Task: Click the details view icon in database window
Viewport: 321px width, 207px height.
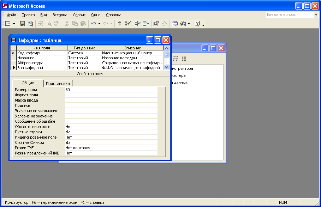Action: click(x=184, y=59)
